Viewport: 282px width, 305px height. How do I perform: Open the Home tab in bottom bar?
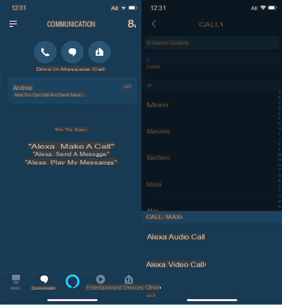point(16,282)
